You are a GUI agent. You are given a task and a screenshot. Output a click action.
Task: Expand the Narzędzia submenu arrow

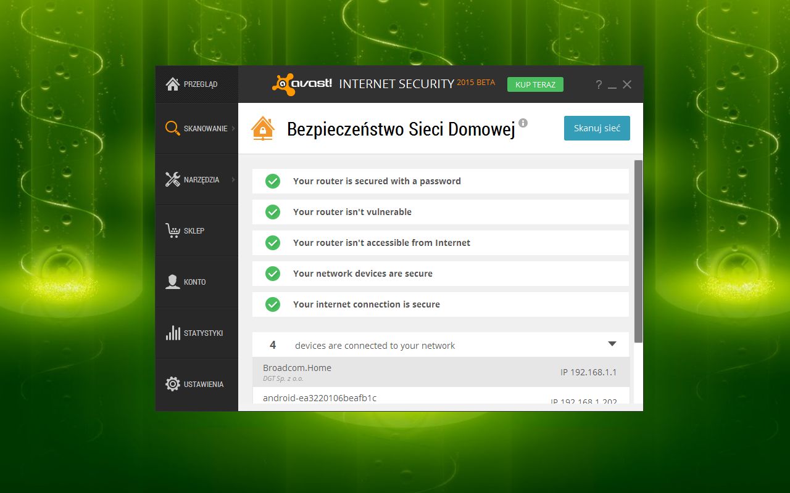click(x=233, y=179)
